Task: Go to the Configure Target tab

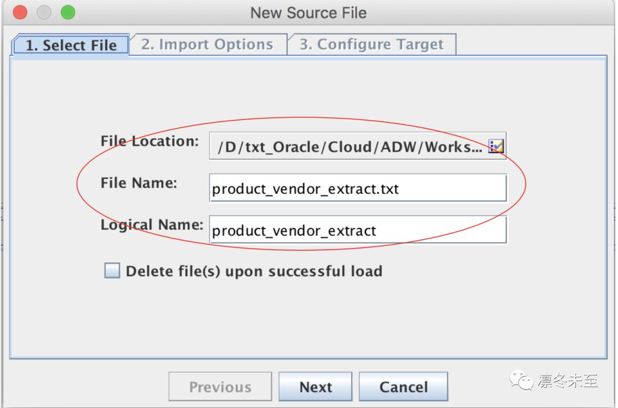Action: click(371, 45)
